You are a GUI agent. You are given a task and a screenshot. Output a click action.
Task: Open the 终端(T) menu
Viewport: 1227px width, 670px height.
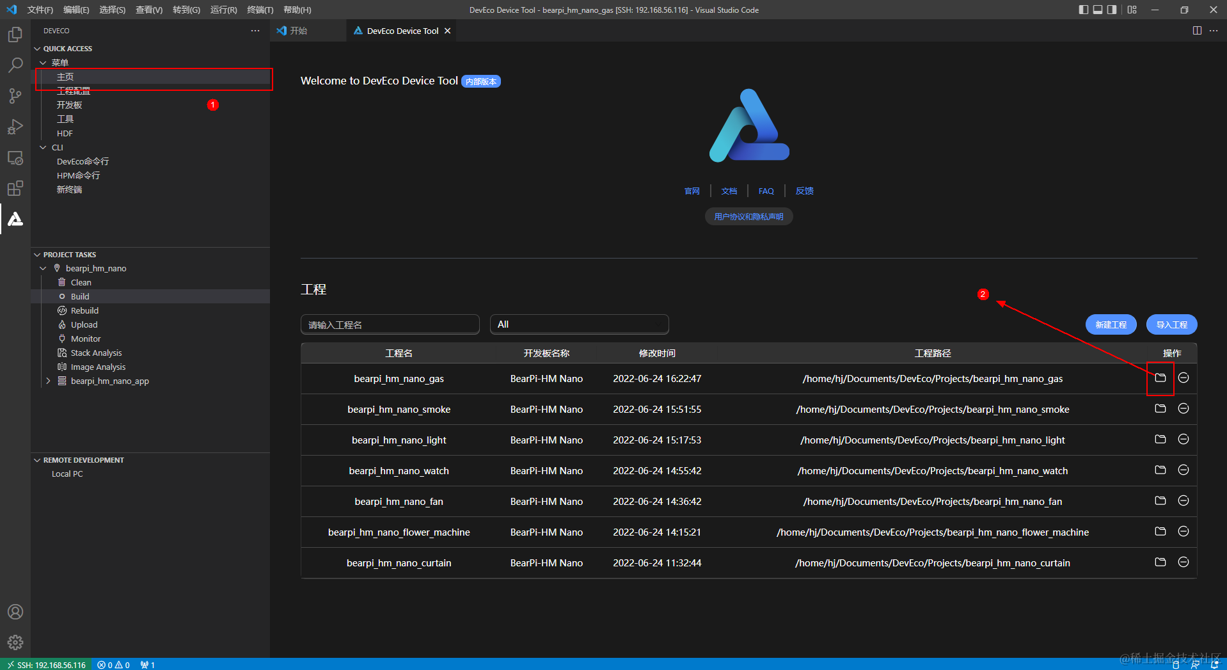pos(260,10)
